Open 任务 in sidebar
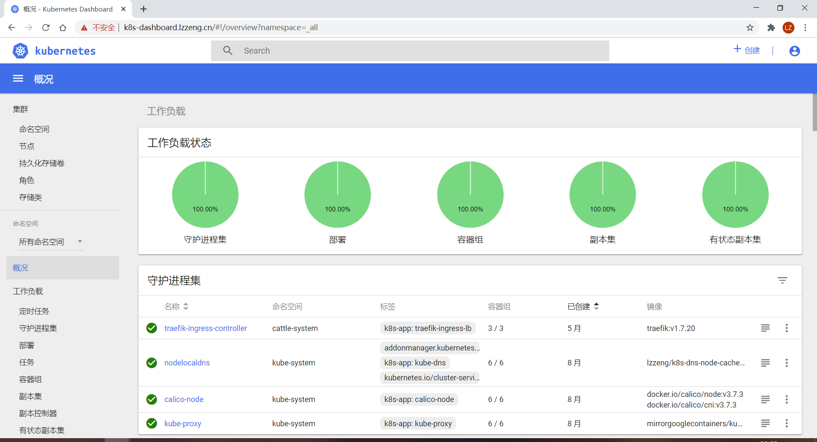 [26, 362]
